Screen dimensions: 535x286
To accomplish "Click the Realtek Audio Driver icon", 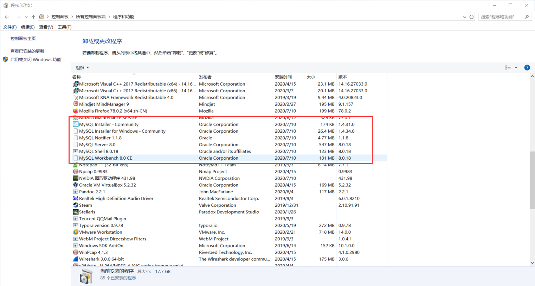I will tap(76, 199).
